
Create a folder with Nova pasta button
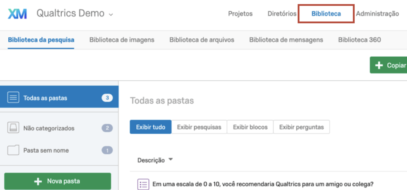(58, 181)
